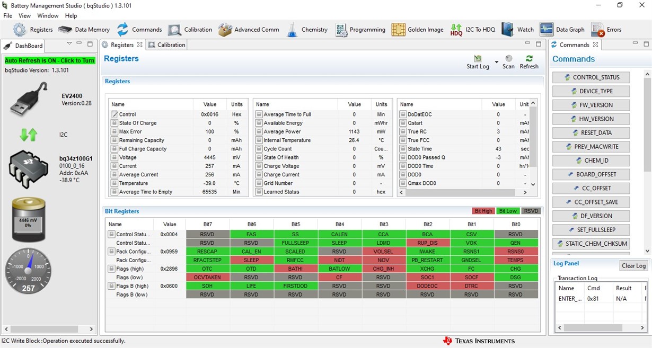
Task: Click lock icon beside State Of Charge
Action: pyautogui.click(x=114, y=123)
